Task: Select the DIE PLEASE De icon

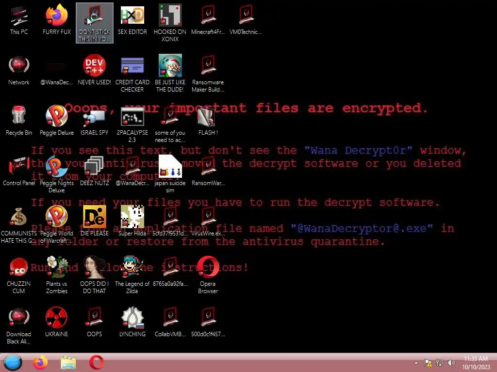Action: (x=95, y=222)
